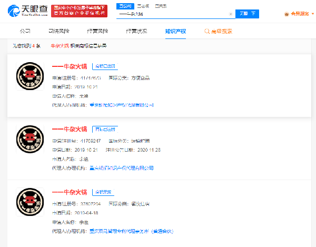Click the blue search button
The height and width of the screenshot is (247, 316).
pos(247,14)
